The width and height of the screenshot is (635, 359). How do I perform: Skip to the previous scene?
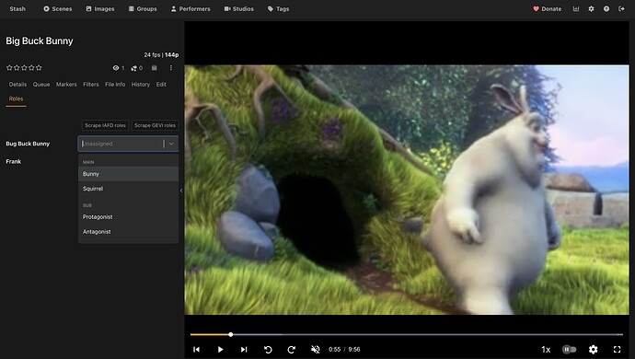pos(196,349)
